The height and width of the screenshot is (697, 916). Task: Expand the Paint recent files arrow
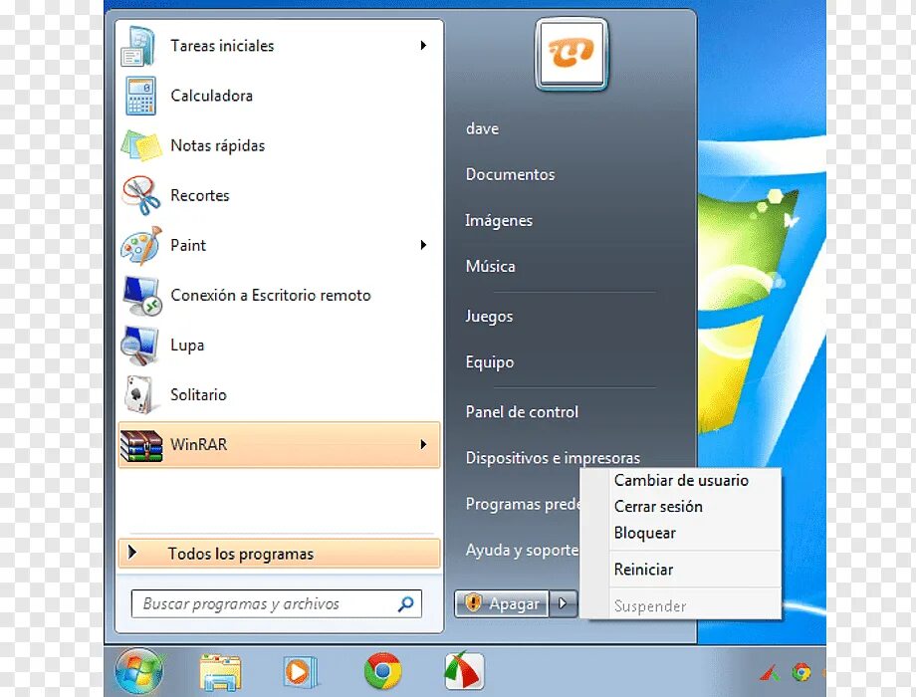click(x=423, y=245)
